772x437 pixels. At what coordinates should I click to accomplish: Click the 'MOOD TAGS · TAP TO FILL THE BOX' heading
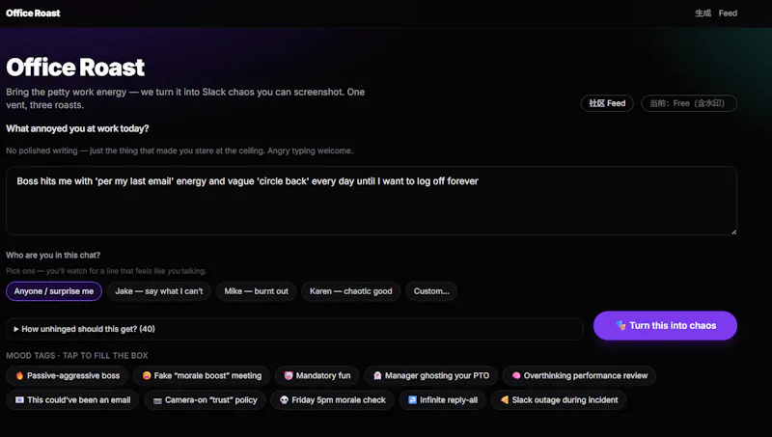pyautogui.click(x=77, y=355)
